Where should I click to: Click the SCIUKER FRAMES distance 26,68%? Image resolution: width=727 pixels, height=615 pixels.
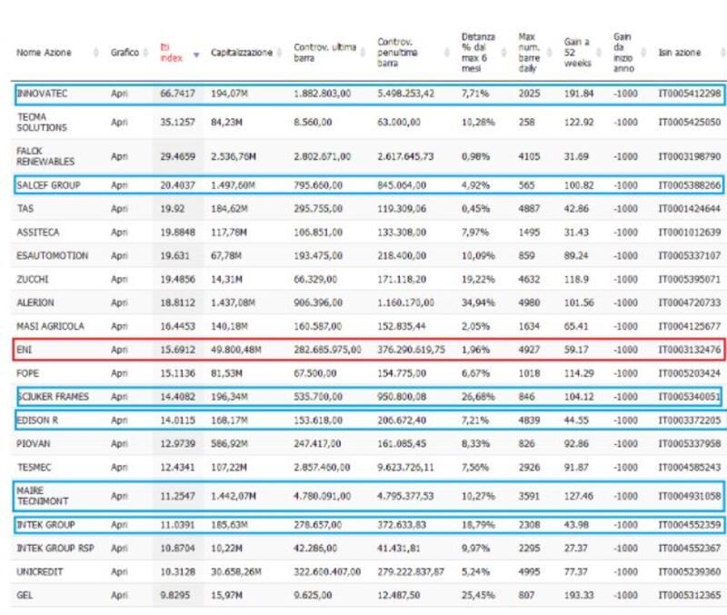(x=478, y=397)
